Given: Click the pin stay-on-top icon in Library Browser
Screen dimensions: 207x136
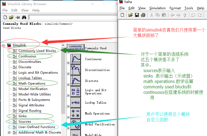Looking at the screenshot, I should (18, 17).
